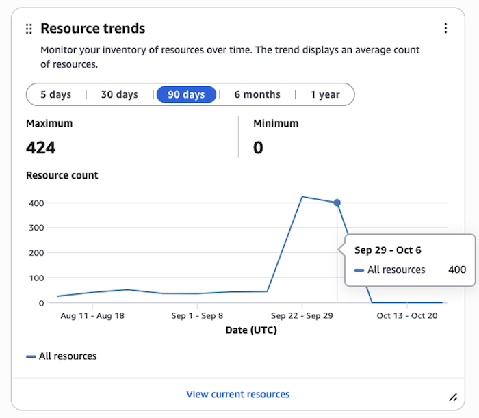This screenshot has height=418, width=479.
Task: Click the Minimum value 0
Action: (258, 147)
